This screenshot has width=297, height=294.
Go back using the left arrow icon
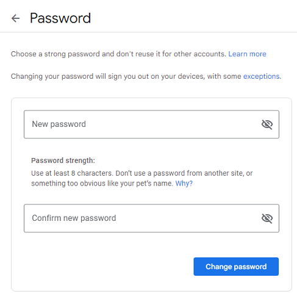[x=15, y=18]
